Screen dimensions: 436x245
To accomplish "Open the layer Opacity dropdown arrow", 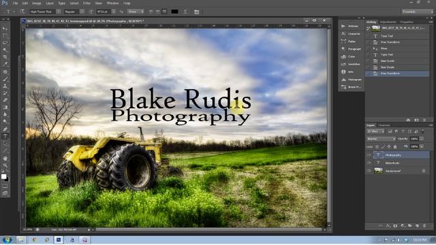I will pos(422,139).
